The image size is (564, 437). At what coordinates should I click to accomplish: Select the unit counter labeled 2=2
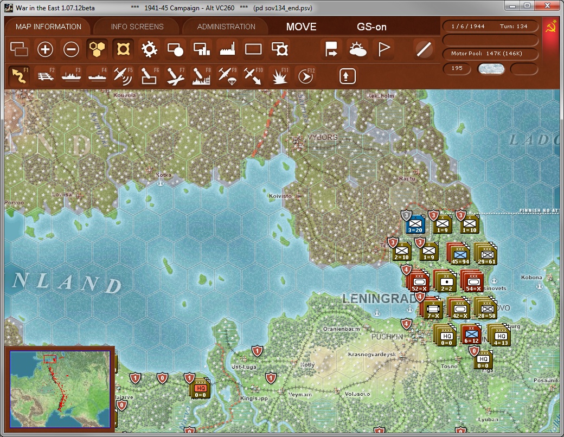(446, 281)
